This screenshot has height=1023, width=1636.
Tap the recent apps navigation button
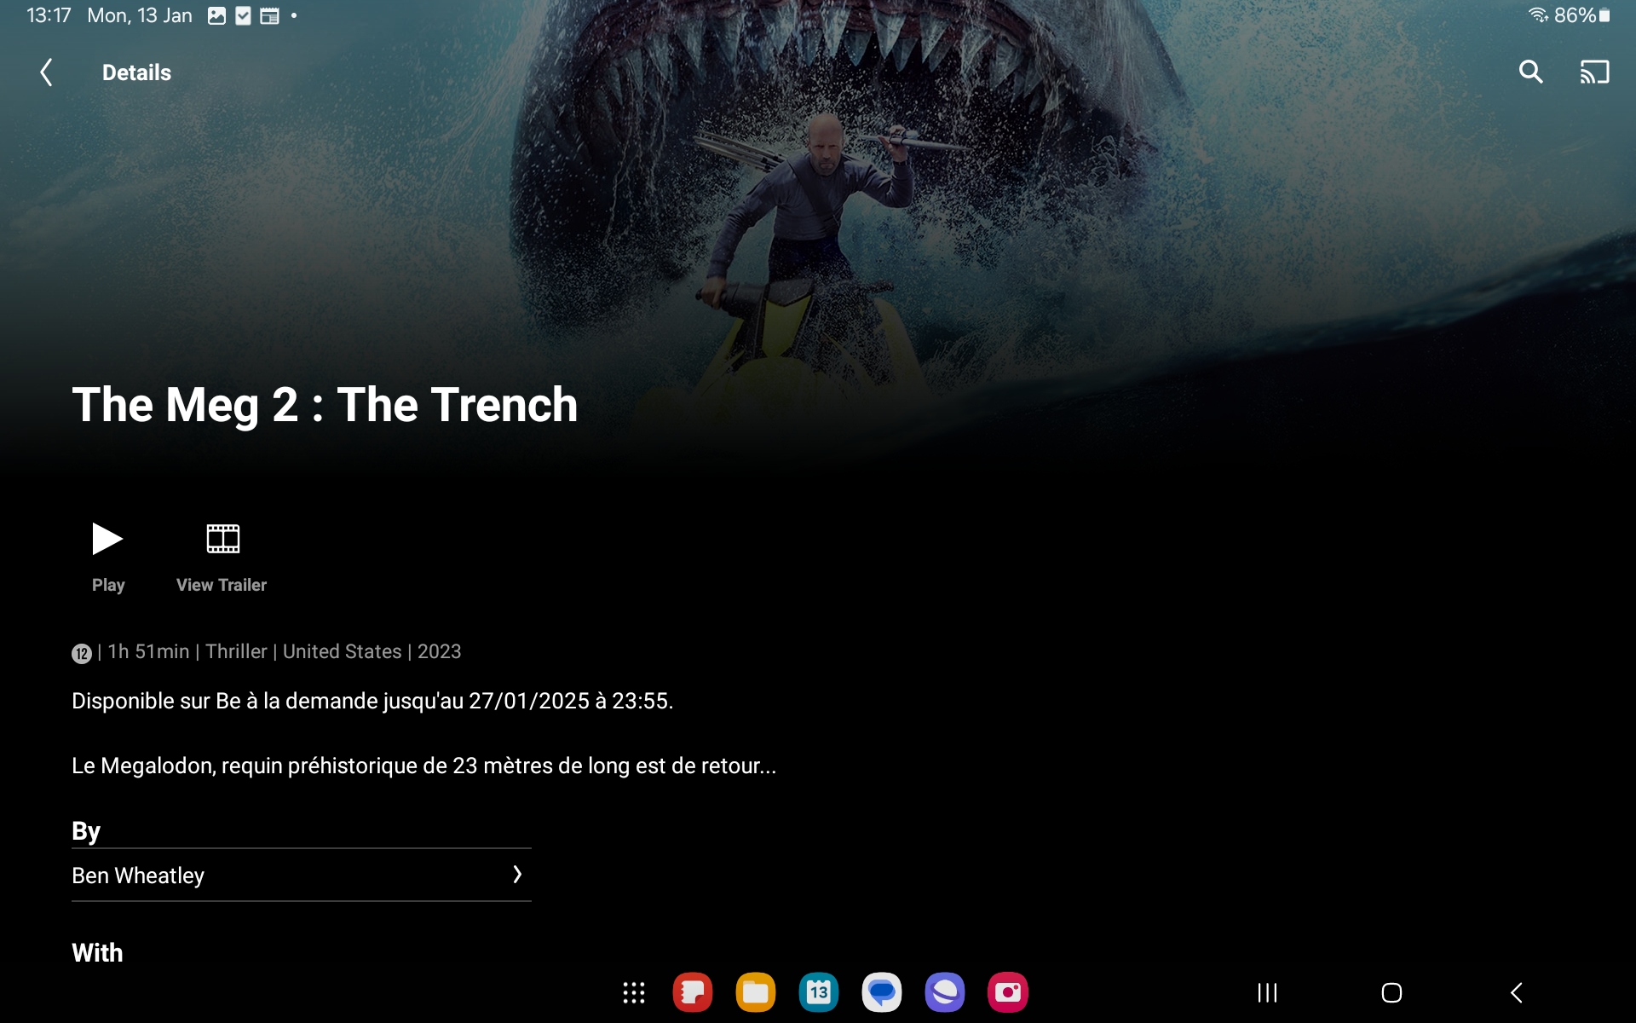[1267, 992]
